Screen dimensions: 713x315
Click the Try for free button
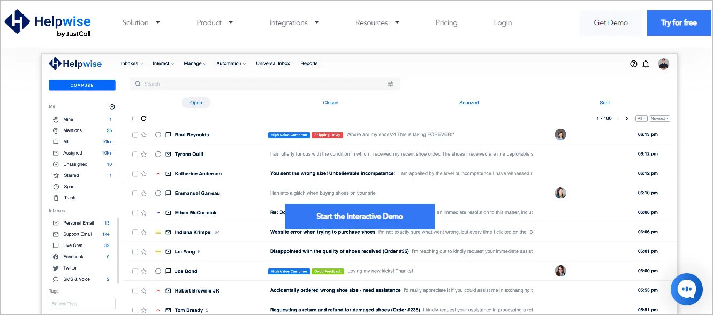click(679, 23)
